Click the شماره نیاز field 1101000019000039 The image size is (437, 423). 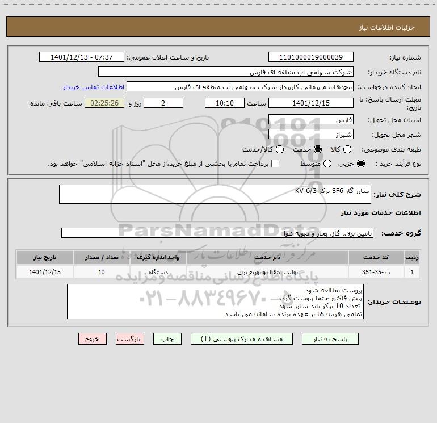pos(311,57)
